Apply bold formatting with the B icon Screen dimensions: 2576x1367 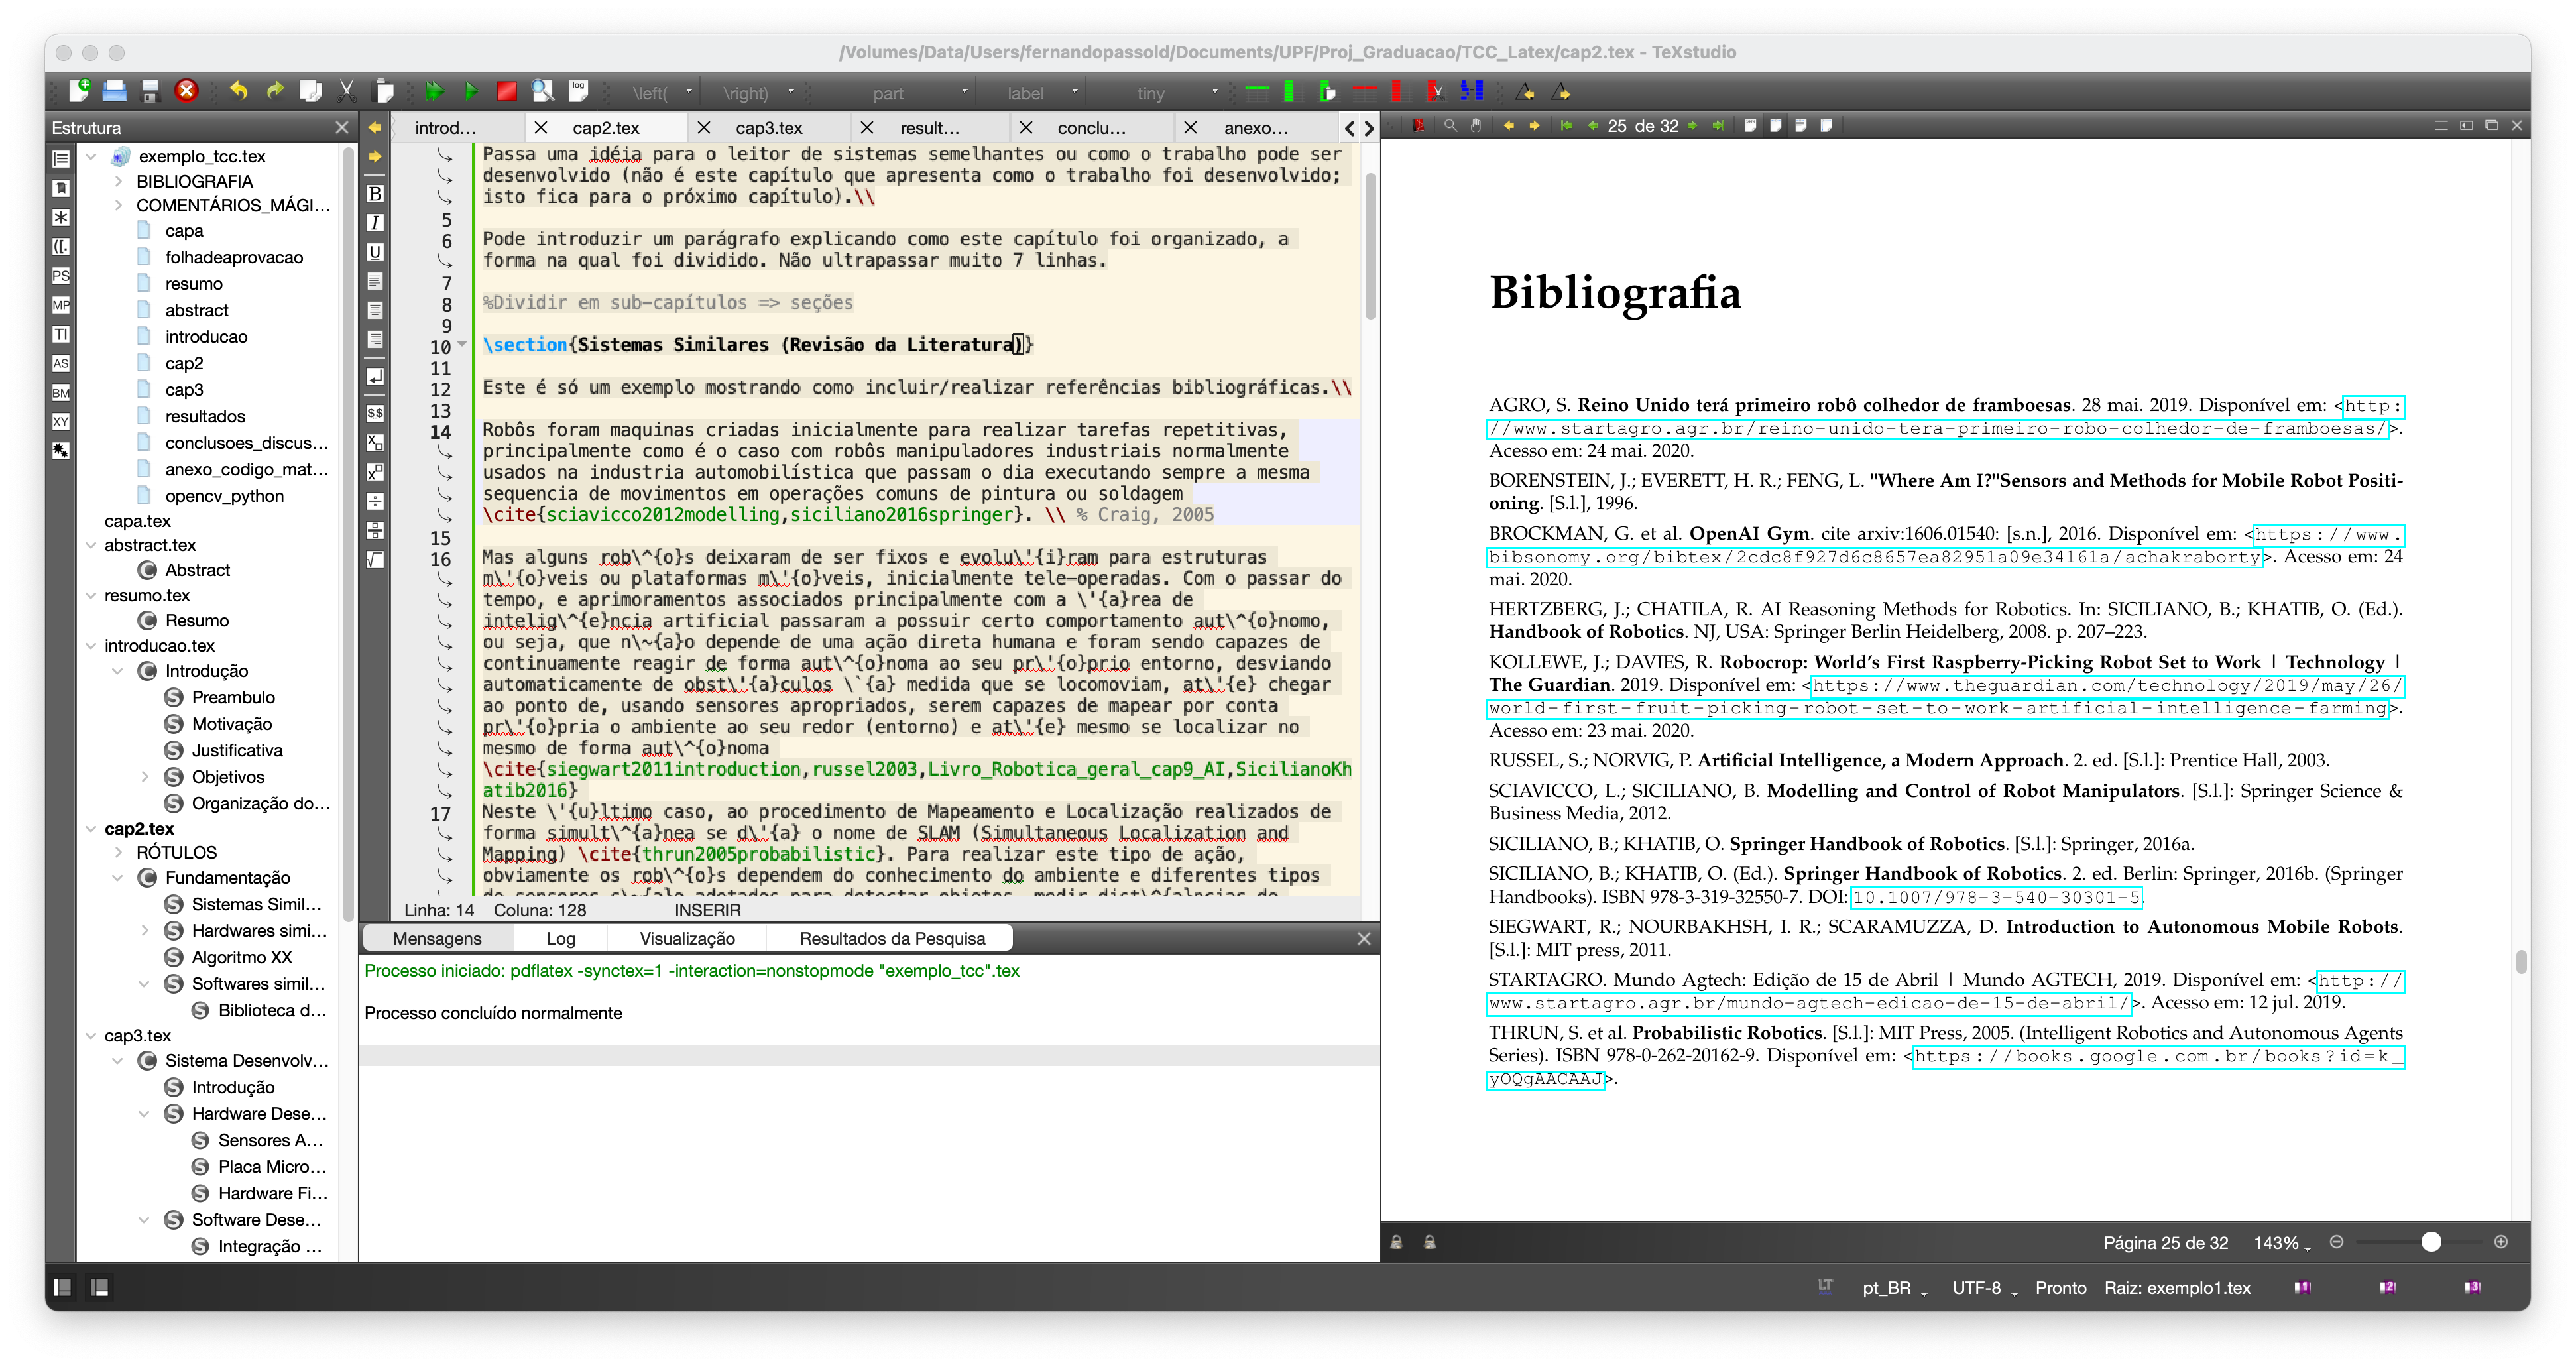(x=375, y=193)
